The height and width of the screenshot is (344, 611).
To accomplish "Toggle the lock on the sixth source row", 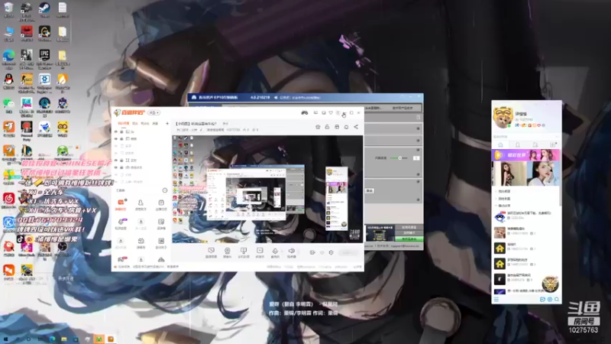I will (121, 167).
